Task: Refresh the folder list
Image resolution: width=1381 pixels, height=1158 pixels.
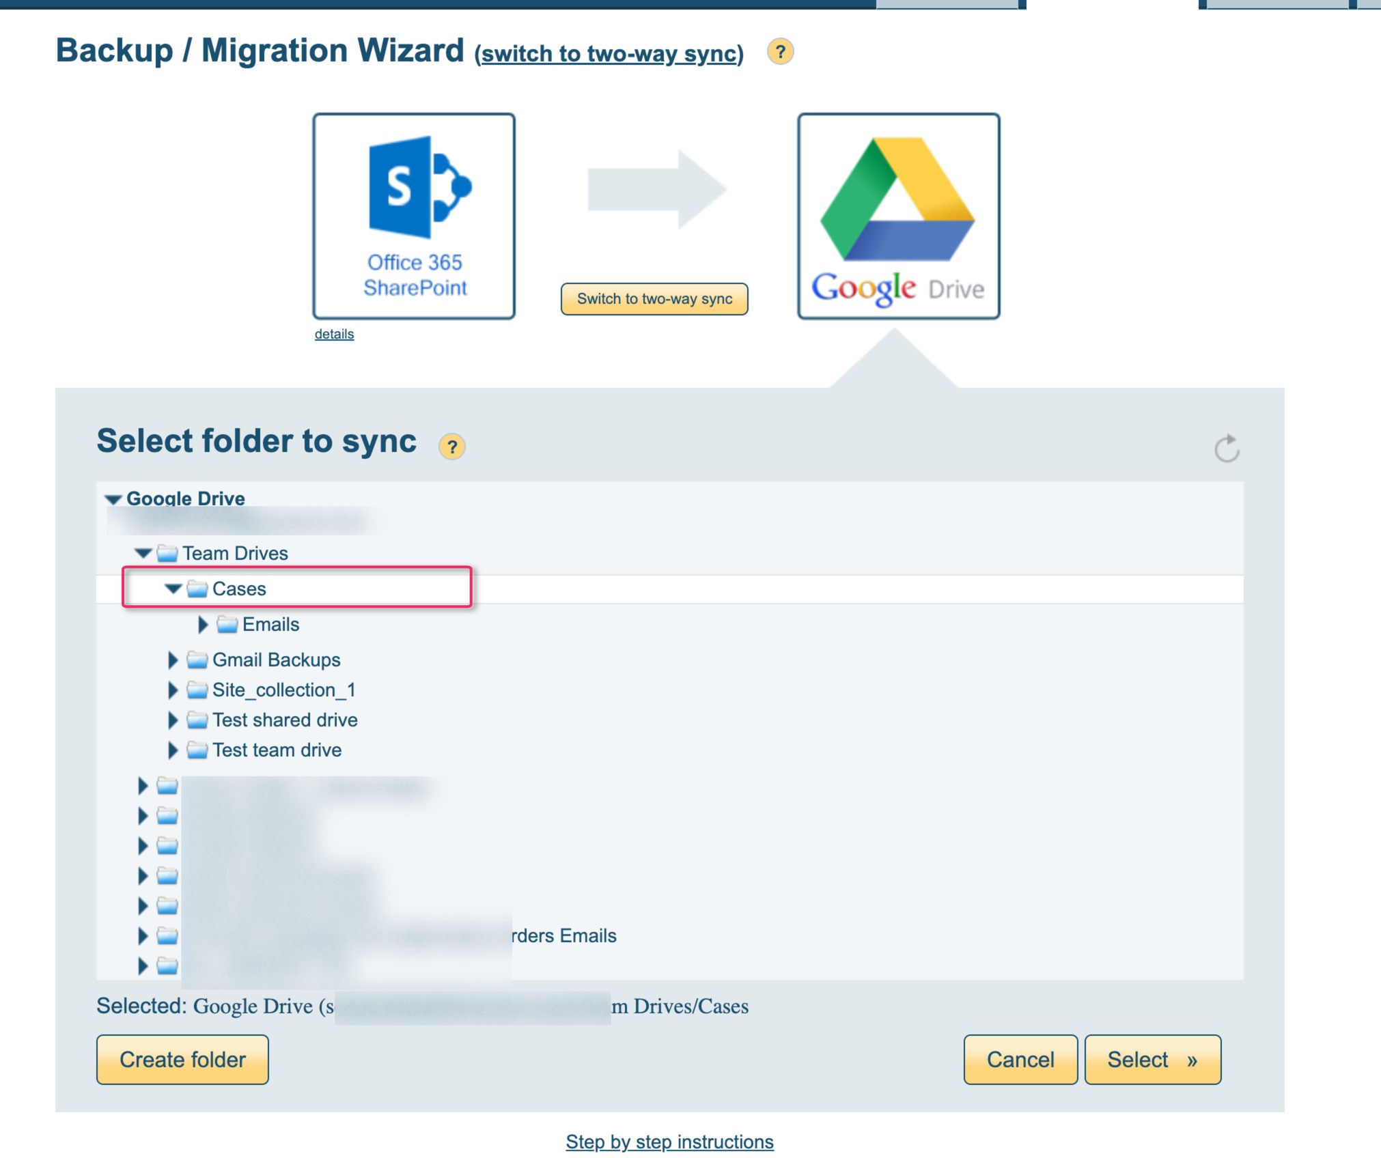Action: [1227, 449]
